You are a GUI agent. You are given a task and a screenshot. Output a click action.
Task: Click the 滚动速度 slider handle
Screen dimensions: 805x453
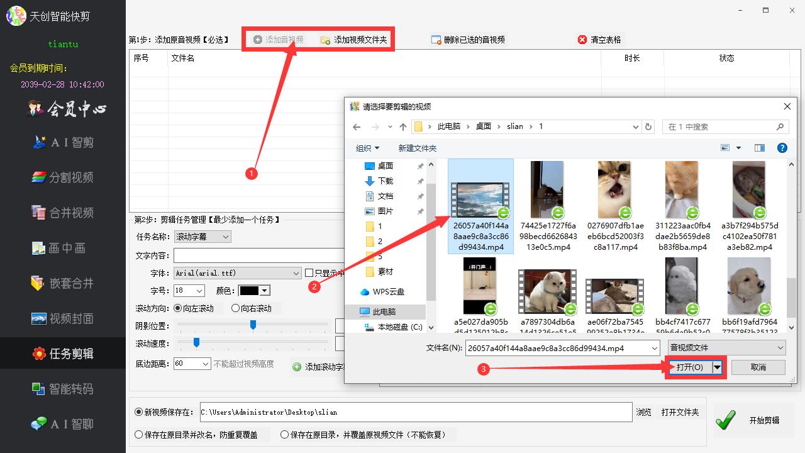[196, 342]
